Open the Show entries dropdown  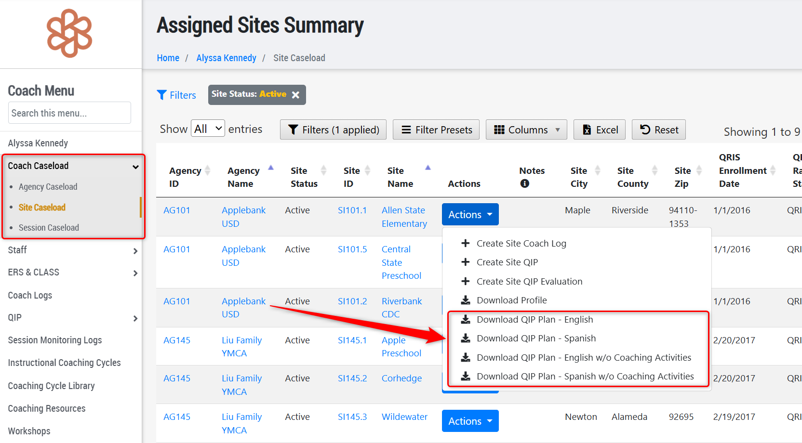(x=208, y=129)
